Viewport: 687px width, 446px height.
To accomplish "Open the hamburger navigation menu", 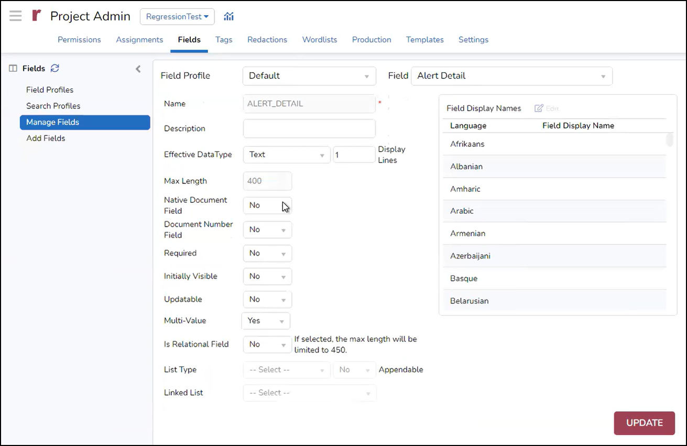I will (16, 16).
